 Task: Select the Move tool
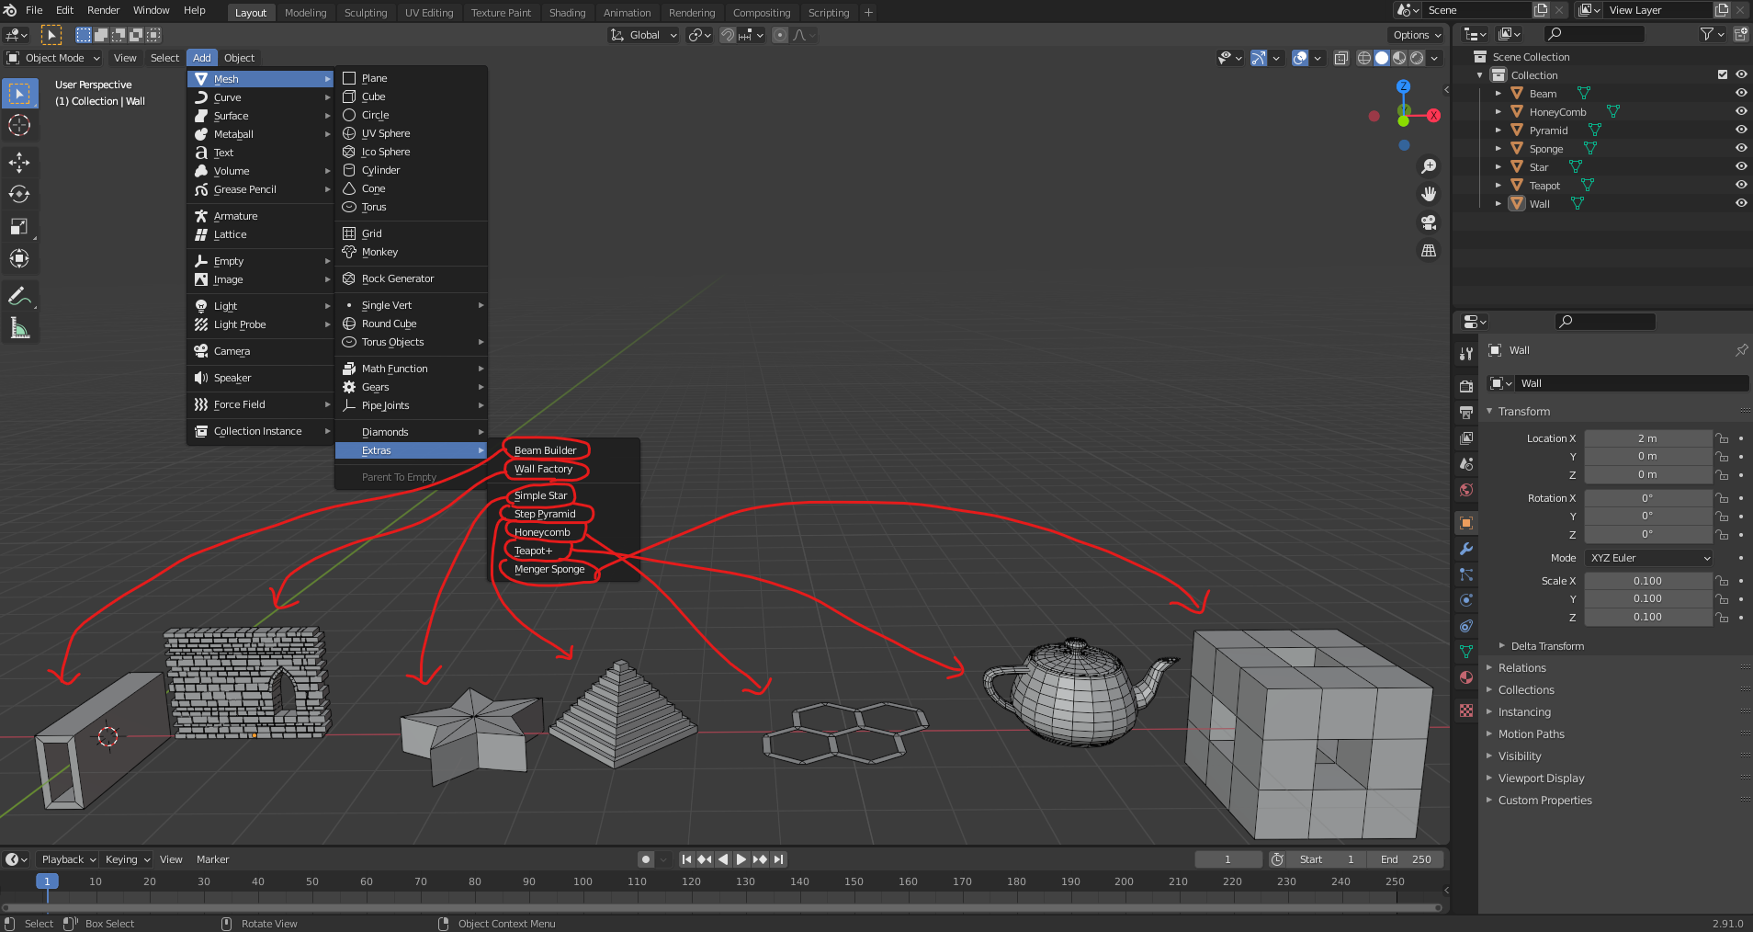pos(19,163)
